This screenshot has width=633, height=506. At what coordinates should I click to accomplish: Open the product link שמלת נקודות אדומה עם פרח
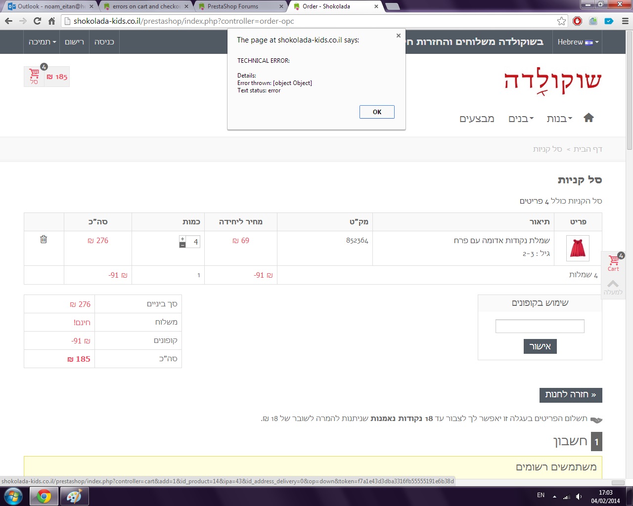coord(502,241)
